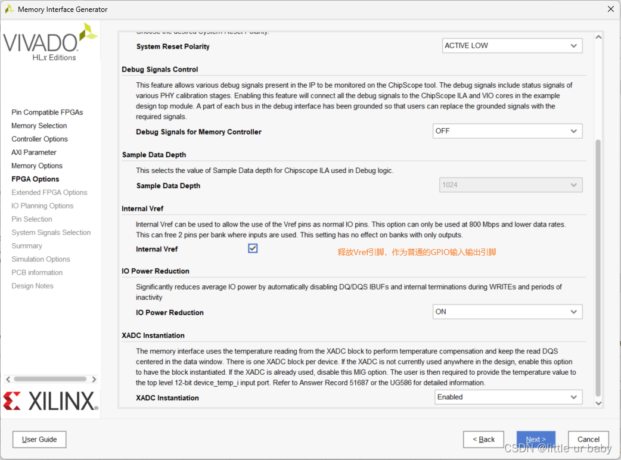Select System Signals Selection step
This screenshot has width=621, height=460.
click(51, 233)
